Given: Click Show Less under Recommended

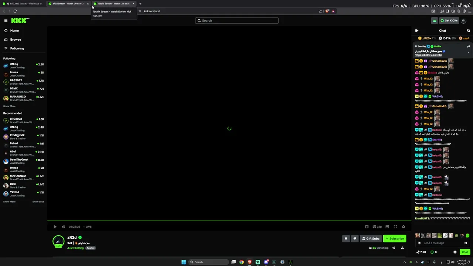Looking at the screenshot, I should (x=38, y=202).
